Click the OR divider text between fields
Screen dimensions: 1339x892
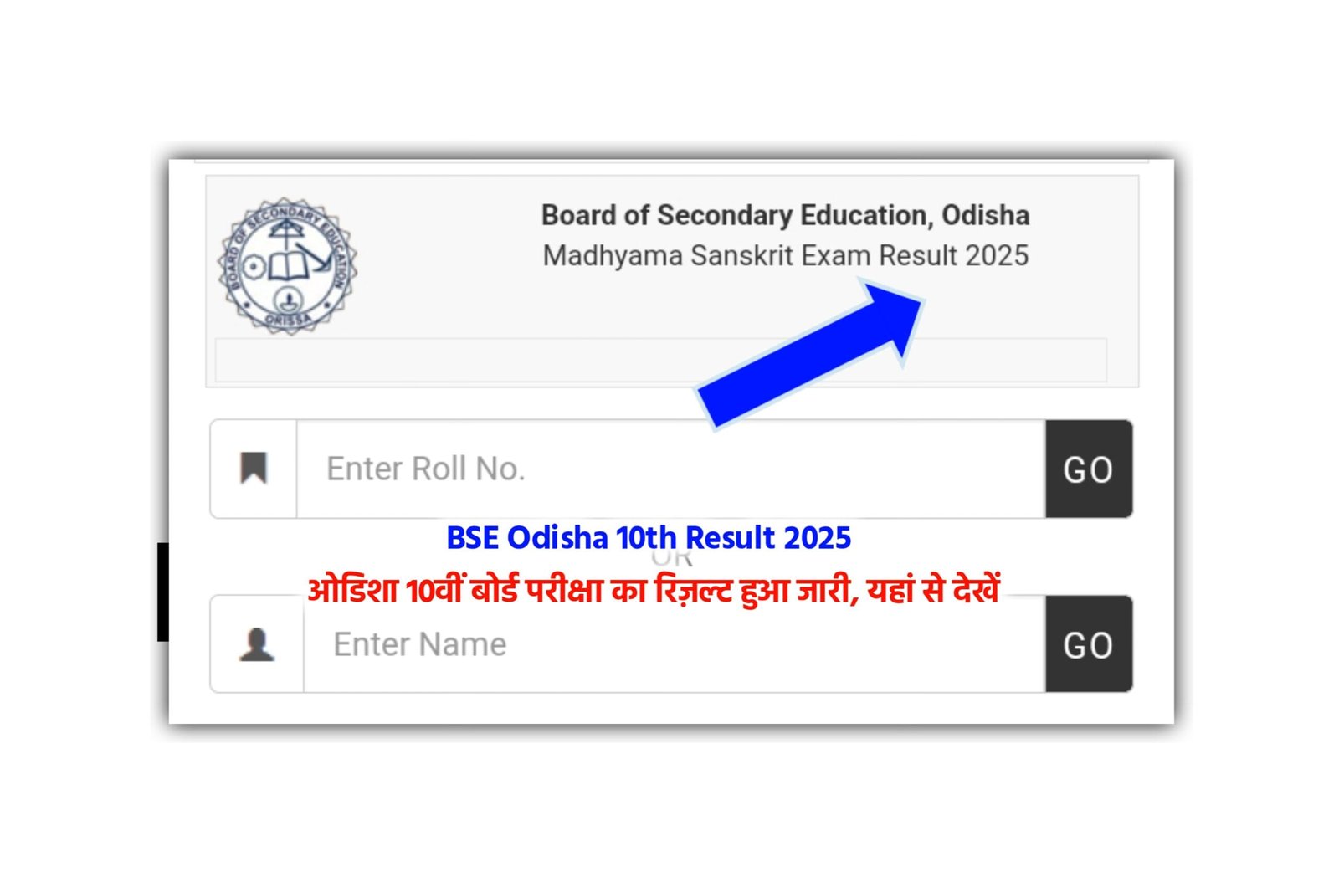tap(668, 559)
